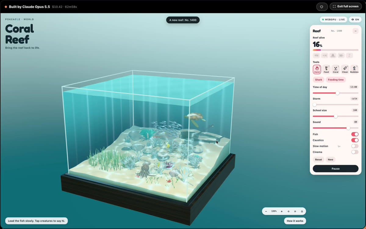Select the Coral planting tool
Viewport: 366px width, 229px height.
point(335,69)
